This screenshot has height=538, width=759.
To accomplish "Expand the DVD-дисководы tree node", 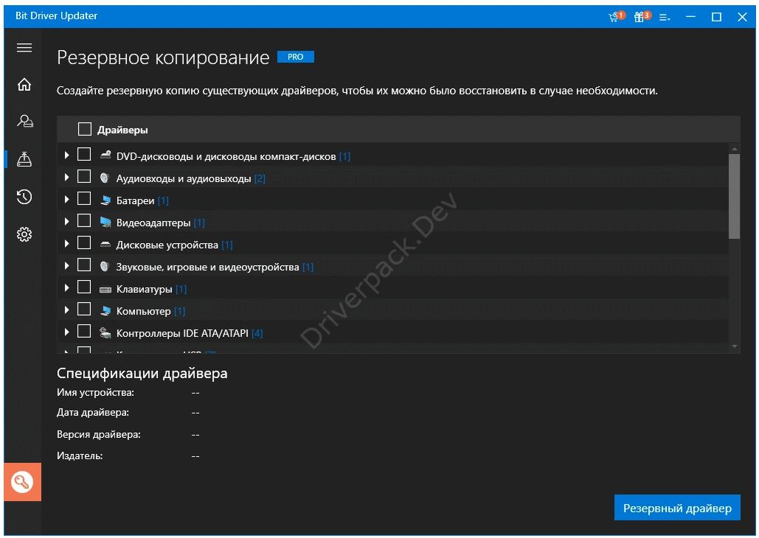I will 67,155.
